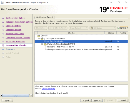The image size is (130, 103).
Task: Click the Check Again button
Action: click(41, 28)
